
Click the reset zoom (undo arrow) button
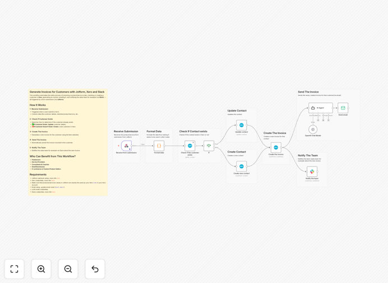(95, 269)
